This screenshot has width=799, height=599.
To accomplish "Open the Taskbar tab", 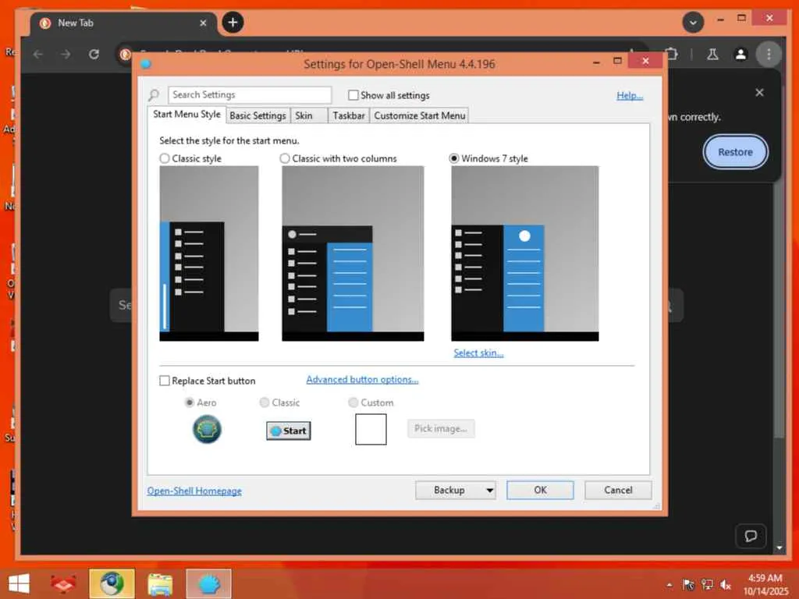I will (349, 115).
